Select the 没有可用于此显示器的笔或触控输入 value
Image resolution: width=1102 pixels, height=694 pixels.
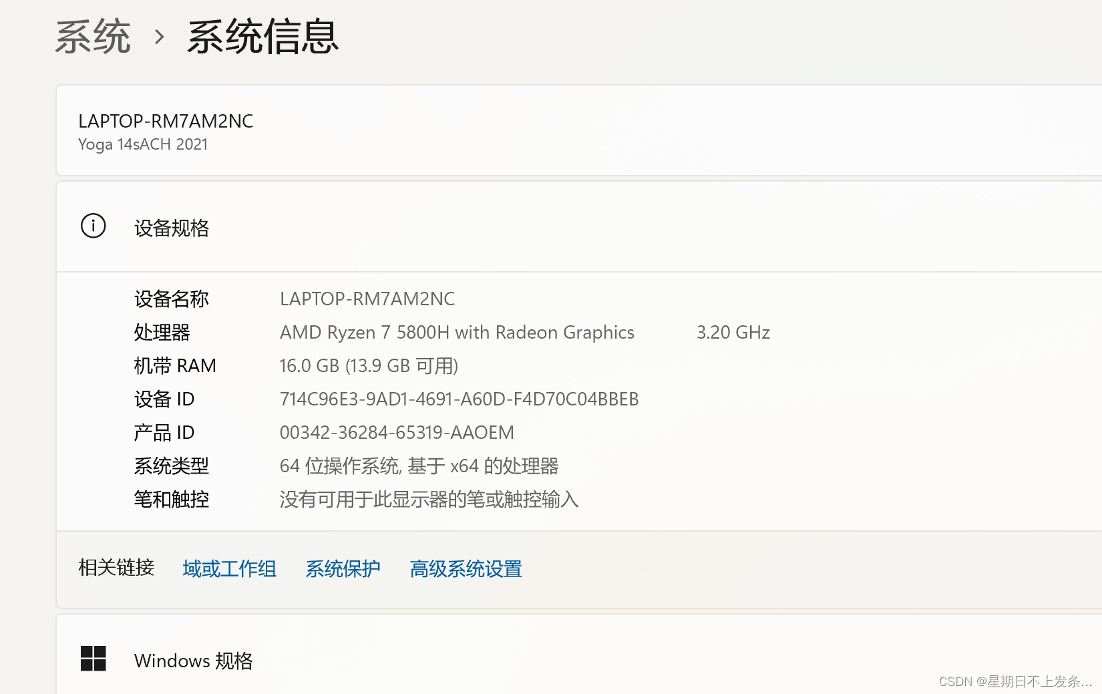click(429, 500)
